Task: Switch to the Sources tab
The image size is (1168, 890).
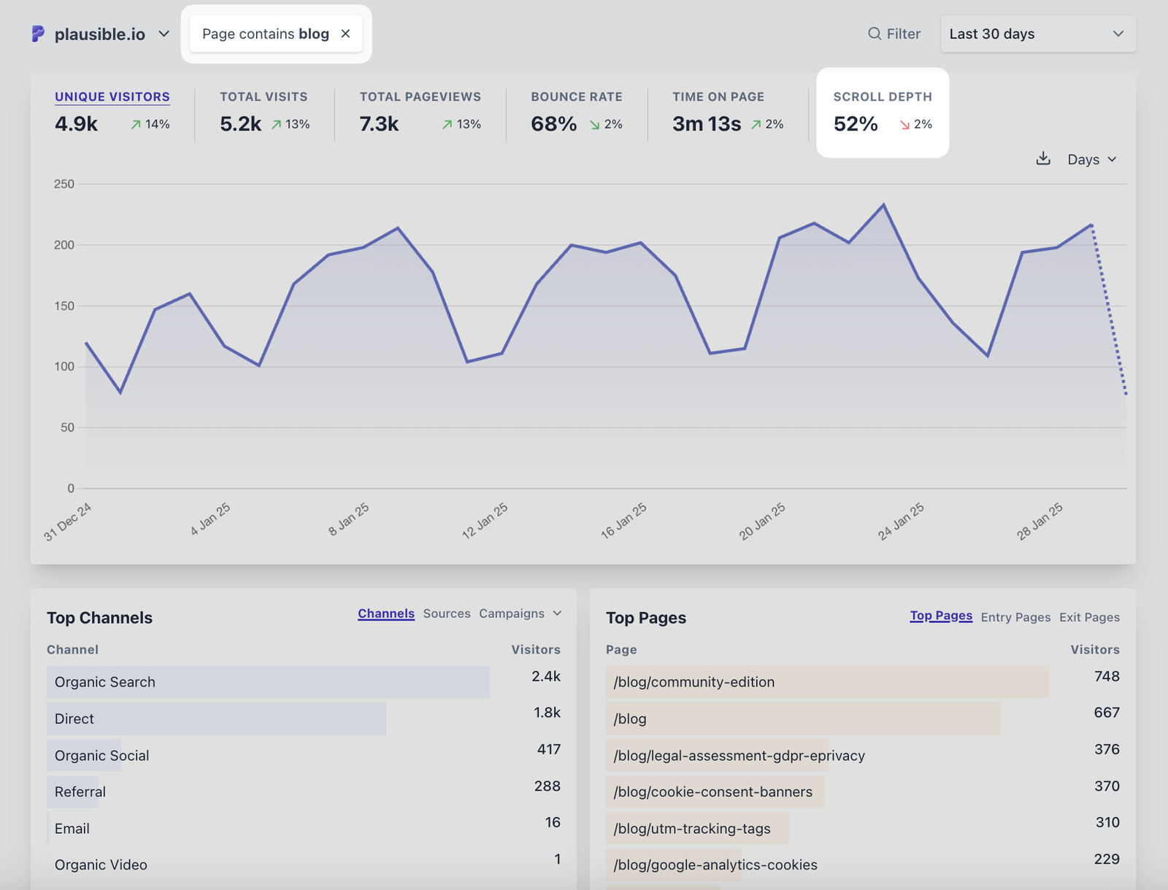Action: [x=447, y=614]
